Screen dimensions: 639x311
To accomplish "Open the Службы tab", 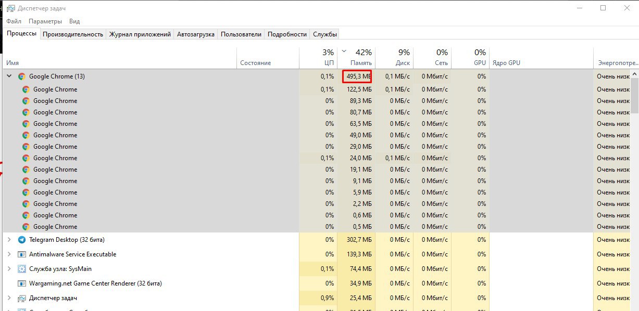I will 325,34.
